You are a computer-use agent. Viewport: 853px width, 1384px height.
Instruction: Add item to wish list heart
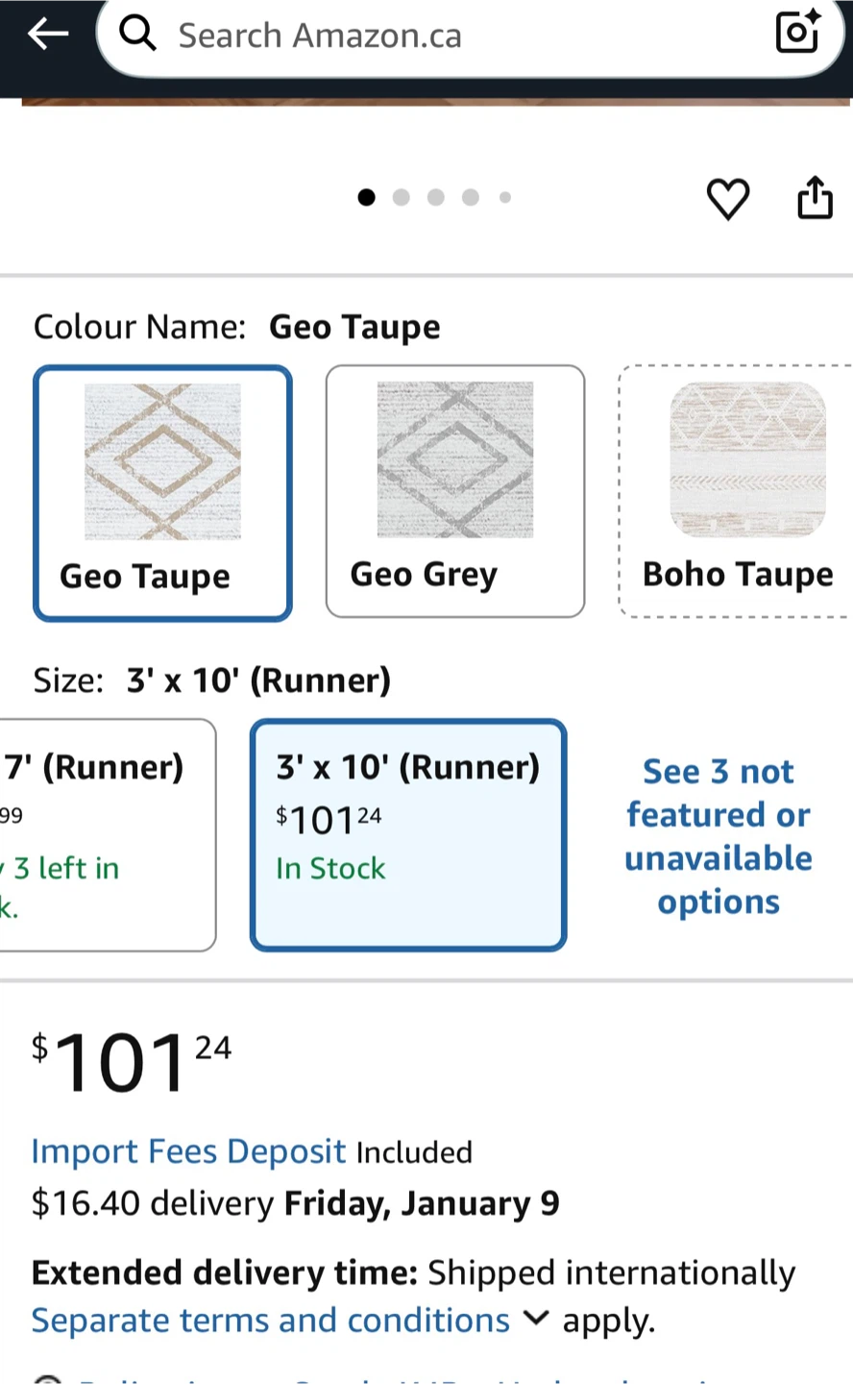[727, 199]
